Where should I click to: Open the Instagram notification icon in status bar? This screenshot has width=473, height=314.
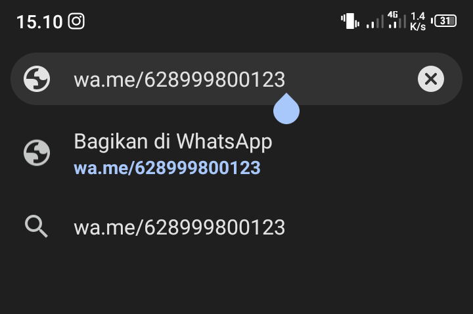pyautogui.click(x=76, y=21)
